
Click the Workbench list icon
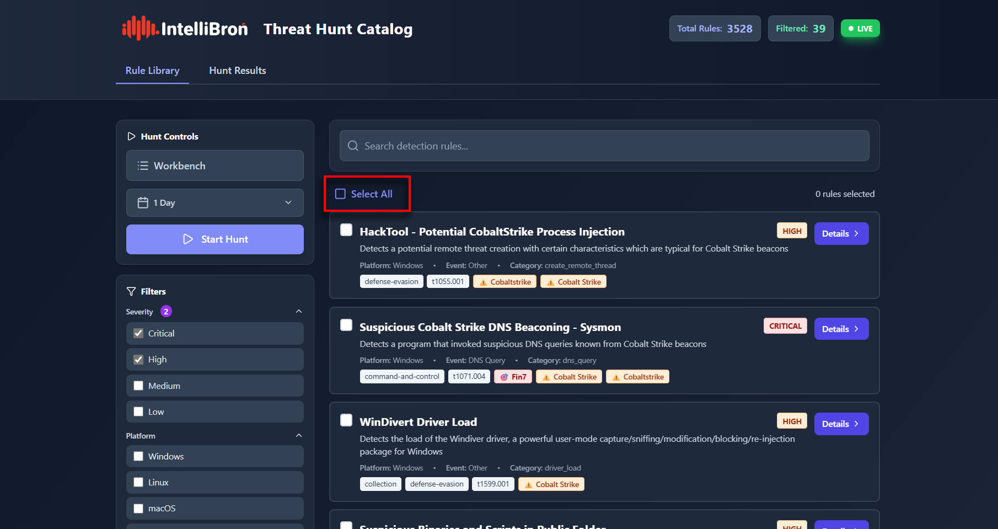[143, 166]
